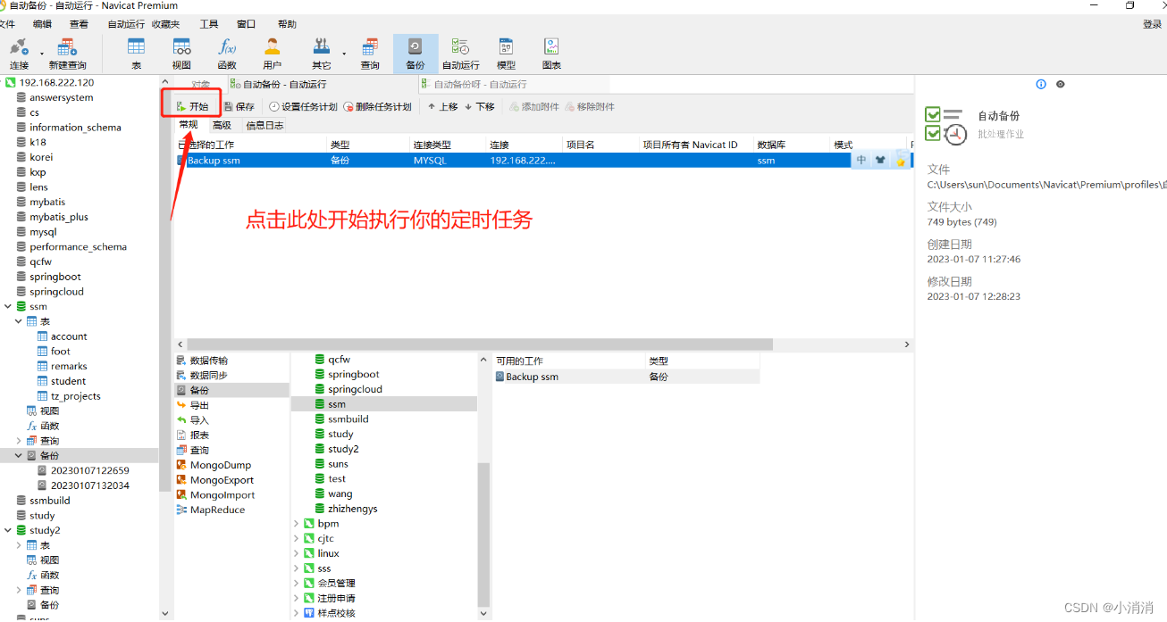
Task: Expand the linux node in the middle list
Action: coord(297,553)
